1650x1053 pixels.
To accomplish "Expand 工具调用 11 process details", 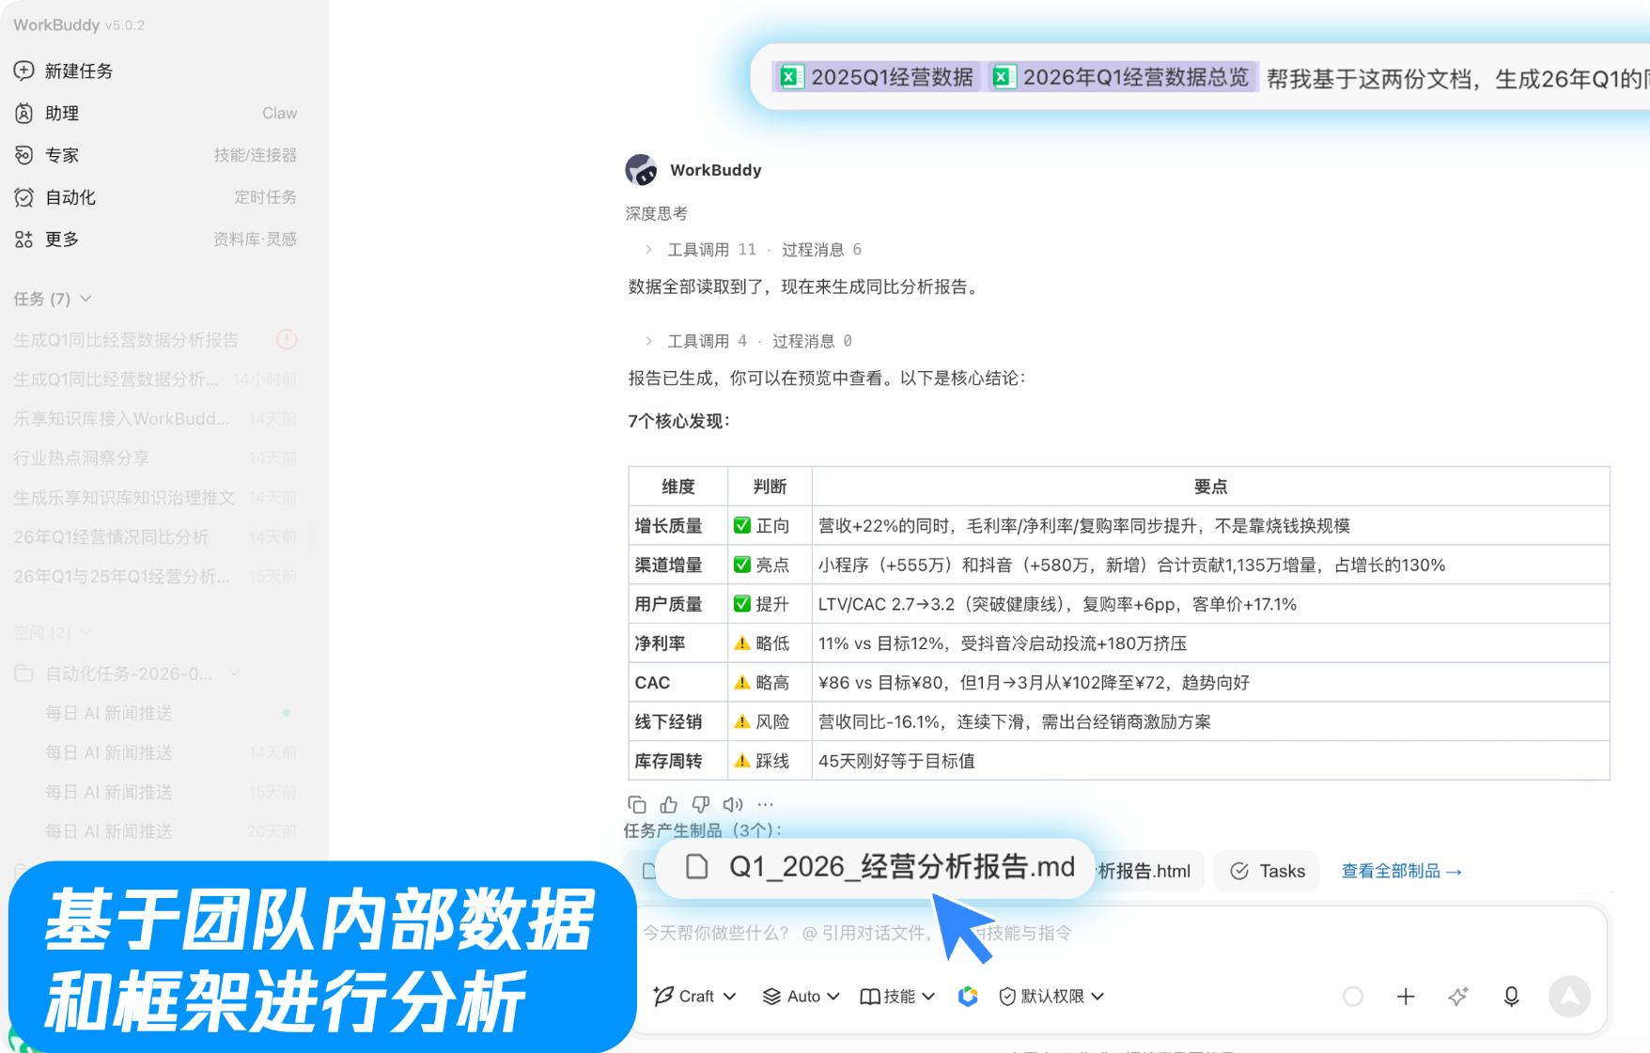I will pyautogui.click(x=648, y=249).
